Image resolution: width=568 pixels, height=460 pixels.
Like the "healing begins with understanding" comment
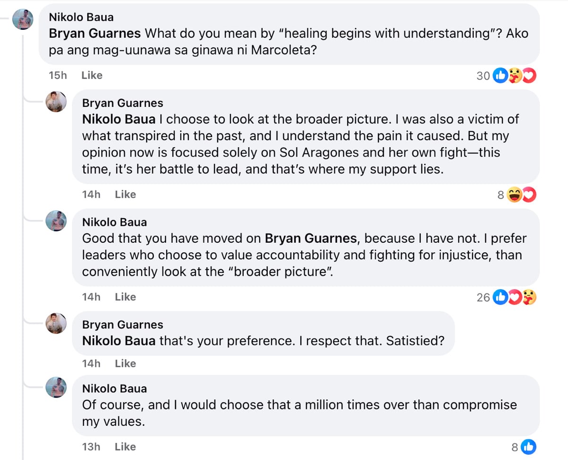tap(92, 75)
